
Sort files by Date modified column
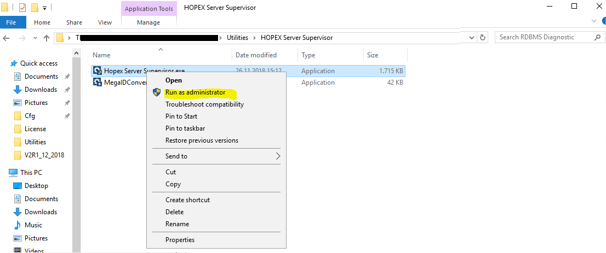click(256, 55)
